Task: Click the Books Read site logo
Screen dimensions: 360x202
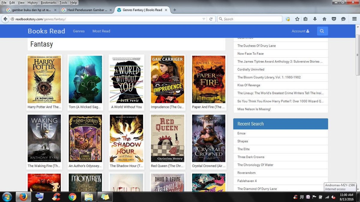Action: 46,31
